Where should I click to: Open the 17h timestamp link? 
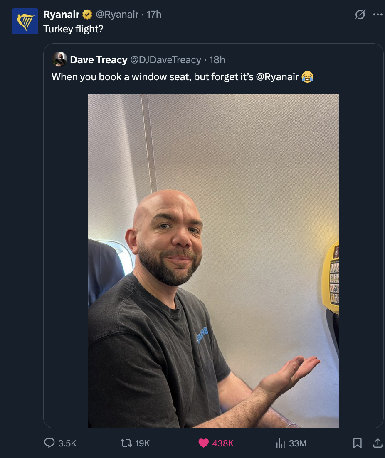154,14
